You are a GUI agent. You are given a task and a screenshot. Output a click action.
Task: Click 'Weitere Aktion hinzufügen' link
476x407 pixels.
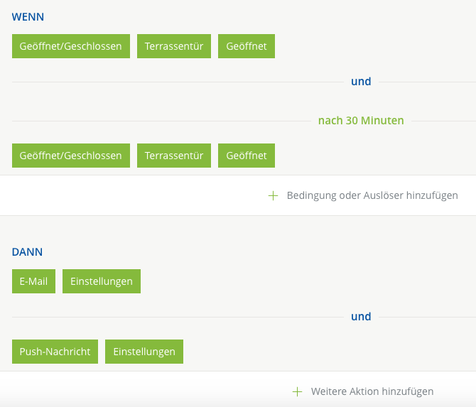click(x=372, y=391)
